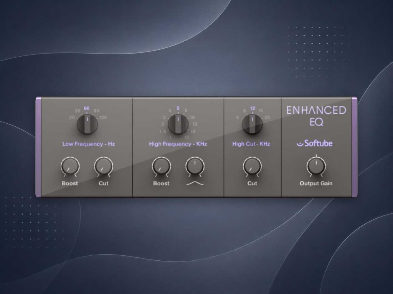Click the Output Gain label
This screenshot has height=294, width=393.
coord(316,183)
